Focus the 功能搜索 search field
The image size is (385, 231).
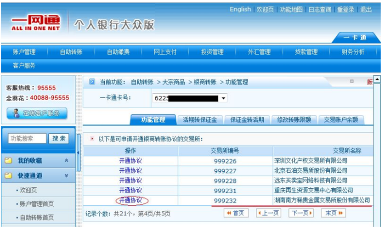[27, 138]
